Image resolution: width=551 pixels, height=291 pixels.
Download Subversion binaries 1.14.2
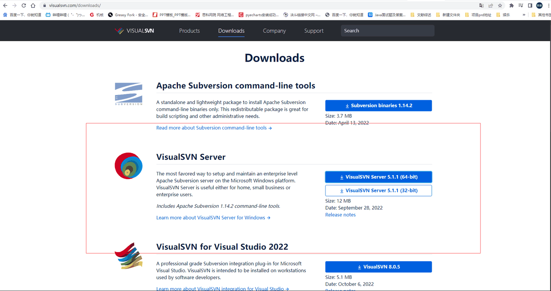tap(378, 106)
